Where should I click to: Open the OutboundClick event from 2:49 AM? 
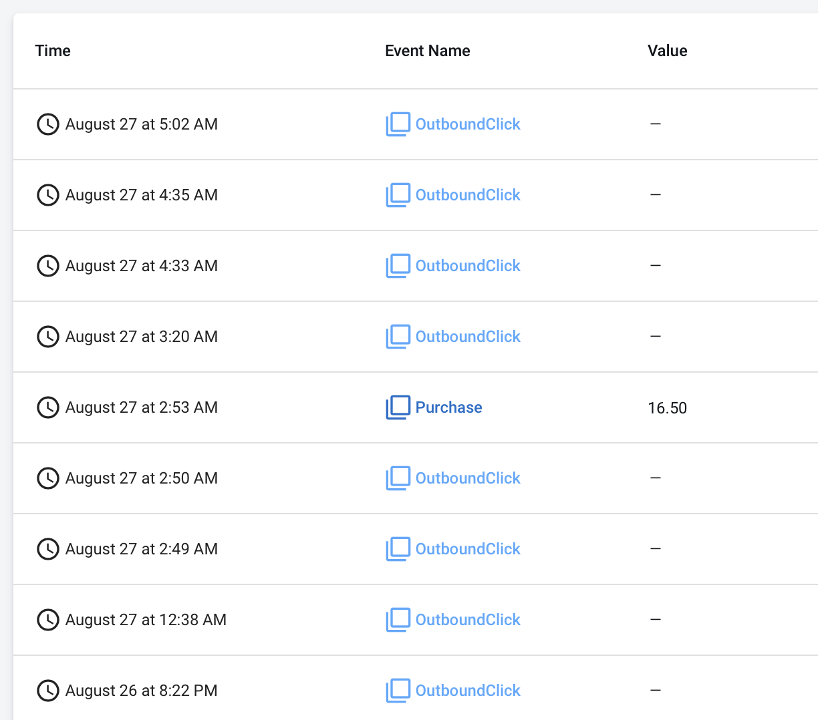[468, 549]
